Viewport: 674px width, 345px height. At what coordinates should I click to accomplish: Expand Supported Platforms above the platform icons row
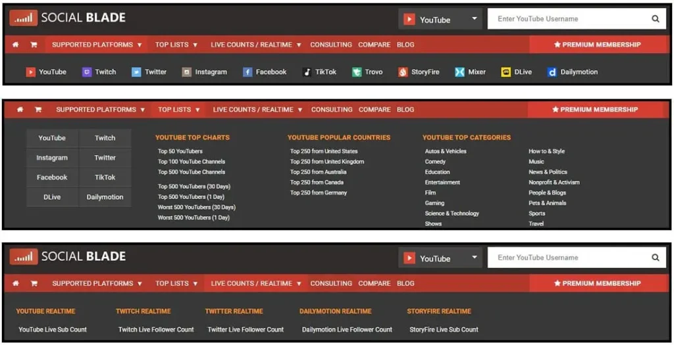[97, 45]
